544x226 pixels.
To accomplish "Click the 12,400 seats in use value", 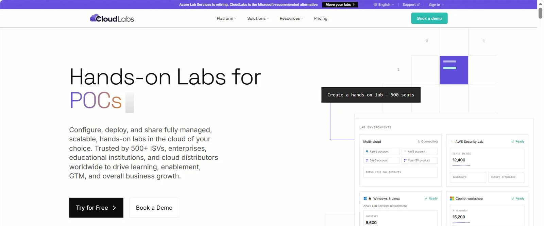I will pyautogui.click(x=459, y=160).
